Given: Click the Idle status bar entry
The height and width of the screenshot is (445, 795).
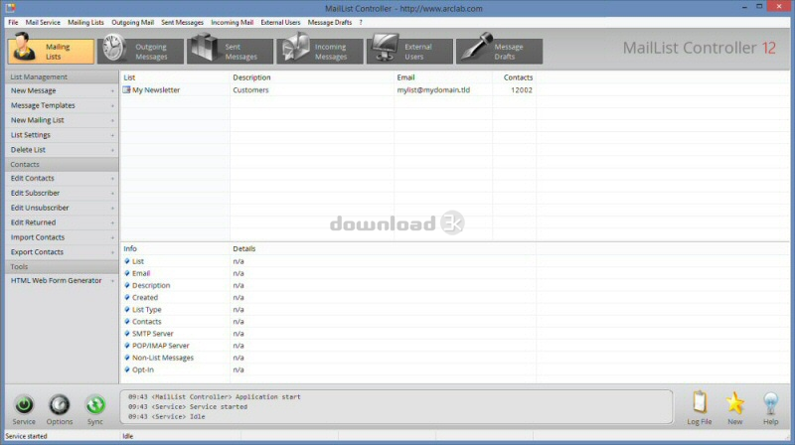Looking at the screenshot, I should (128, 436).
